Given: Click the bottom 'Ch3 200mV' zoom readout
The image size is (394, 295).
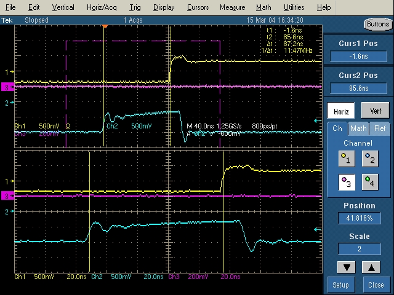Looking at the screenshot, I should [x=188, y=277].
